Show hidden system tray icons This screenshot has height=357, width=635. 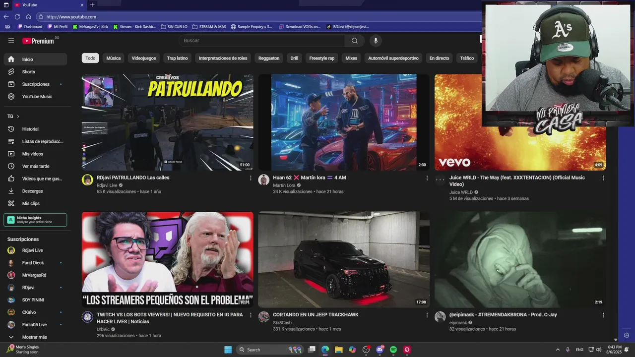[x=557, y=350]
